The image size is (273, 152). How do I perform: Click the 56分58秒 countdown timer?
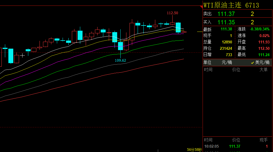pyautogui.click(x=194, y=150)
